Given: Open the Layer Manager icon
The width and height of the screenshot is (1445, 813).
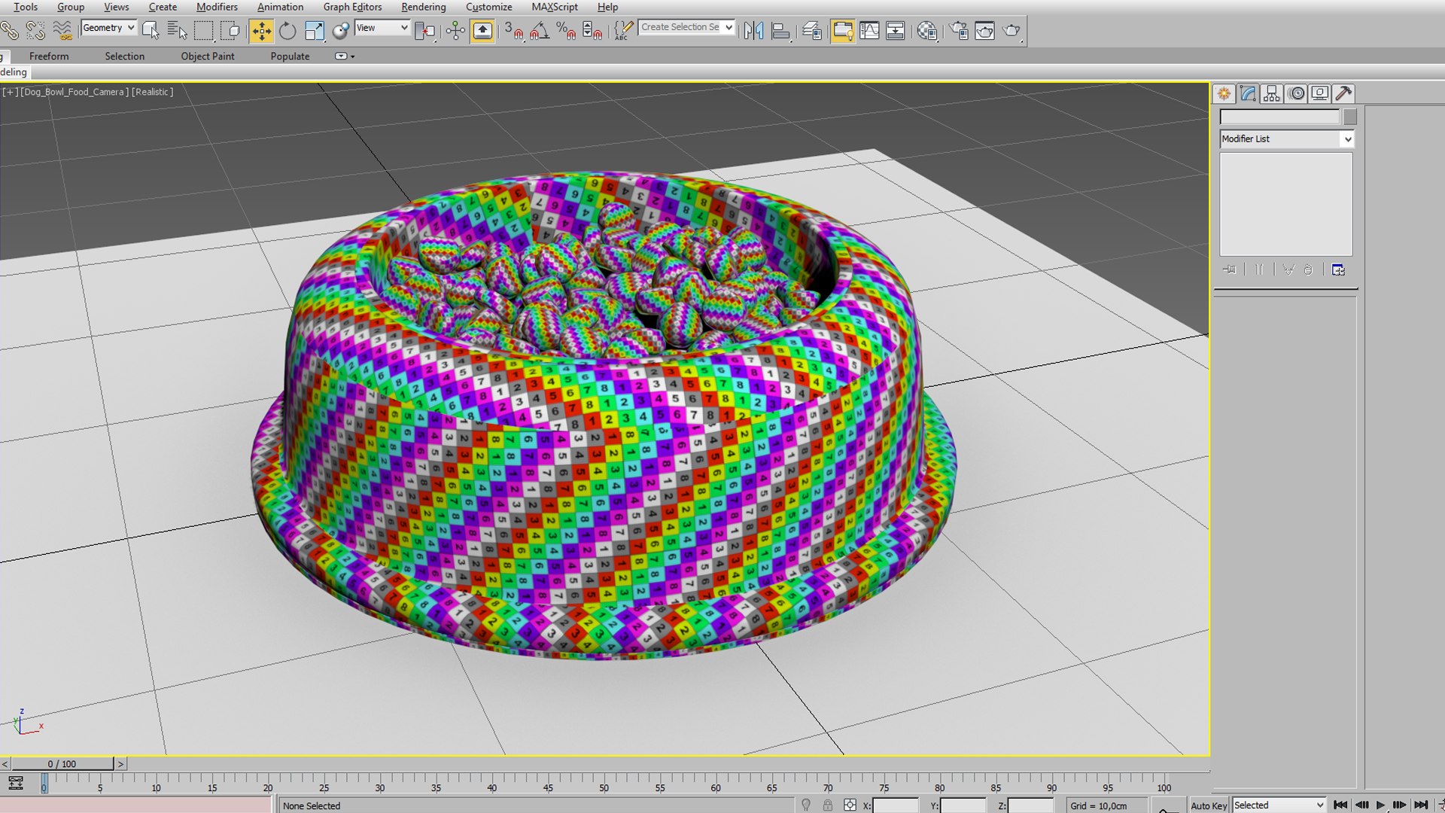Looking at the screenshot, I should pyautogui.click(x=812, y=31).
